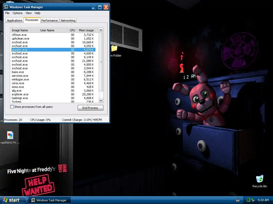Click the Windows Task Manager taskbar button

(x=49, y=200)
